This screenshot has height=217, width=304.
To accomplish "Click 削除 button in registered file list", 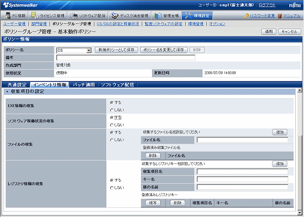I will 153,156.
